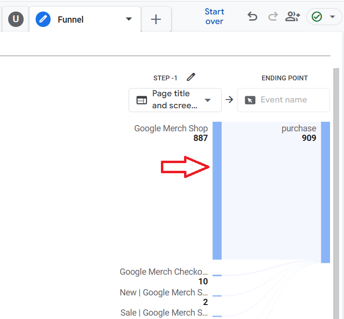Click the ENDING POINT heading
Image resolution: width=344 pixels, height=319 pixels.
coord(285,78)
